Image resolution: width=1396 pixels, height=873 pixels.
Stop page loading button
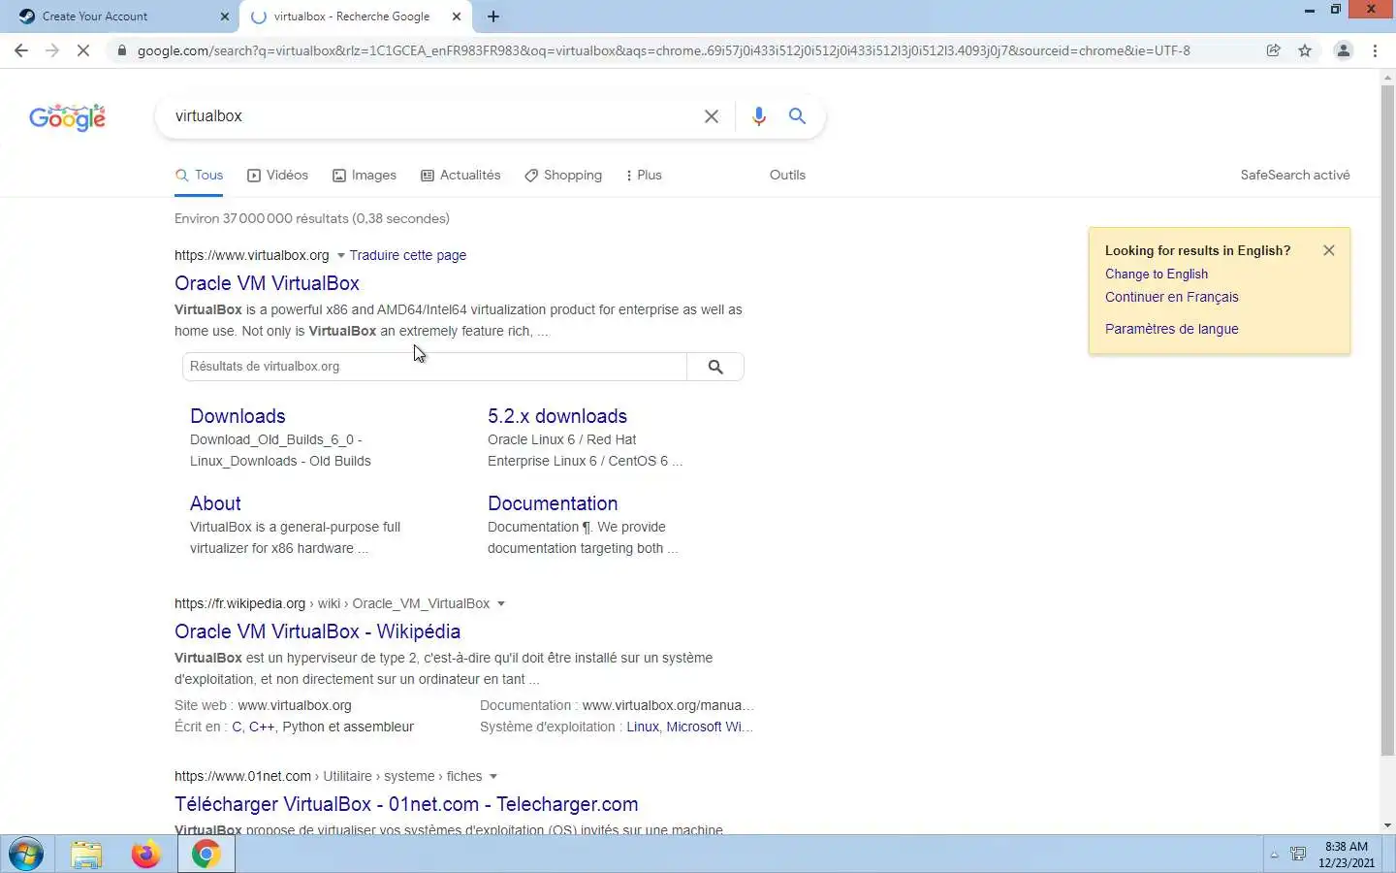[83, 50]
